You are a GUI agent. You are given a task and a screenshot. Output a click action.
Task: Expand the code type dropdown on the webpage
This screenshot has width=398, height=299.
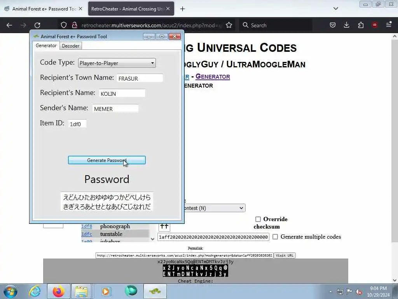point(215,208)
